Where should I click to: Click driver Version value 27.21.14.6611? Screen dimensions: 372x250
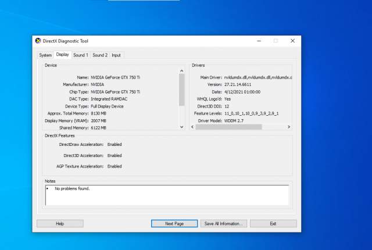click(238, 84)
